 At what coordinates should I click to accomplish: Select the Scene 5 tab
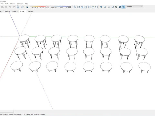pos(23,11)
